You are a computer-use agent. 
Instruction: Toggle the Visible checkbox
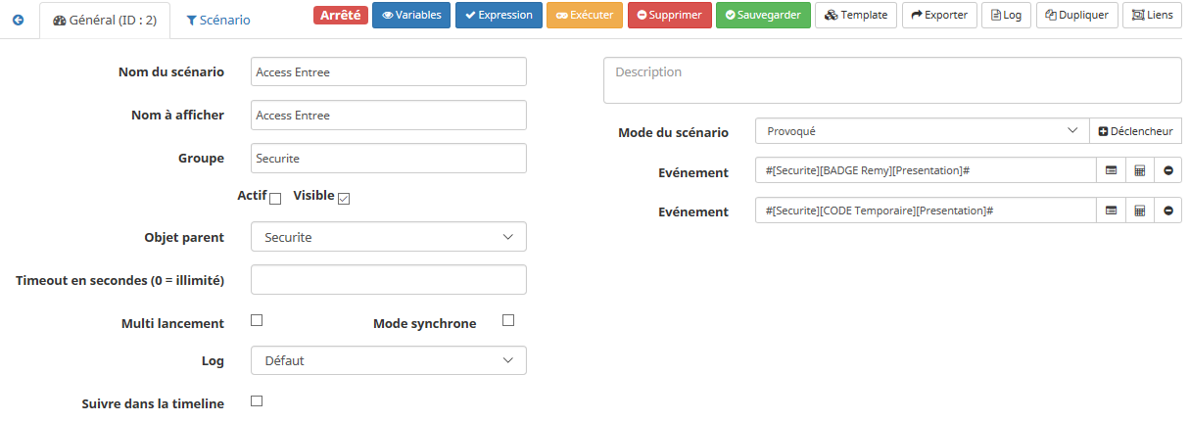344,199
